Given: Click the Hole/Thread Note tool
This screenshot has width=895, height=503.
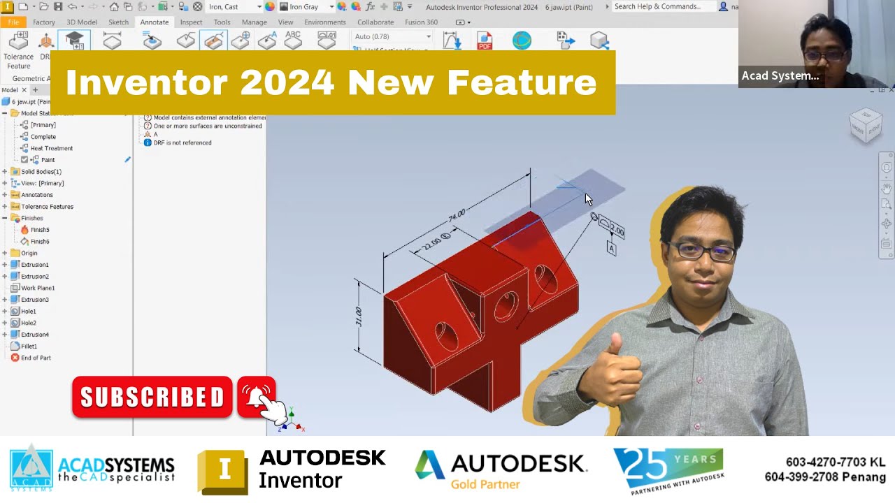Looking at the screenshot, I should 152,41.
